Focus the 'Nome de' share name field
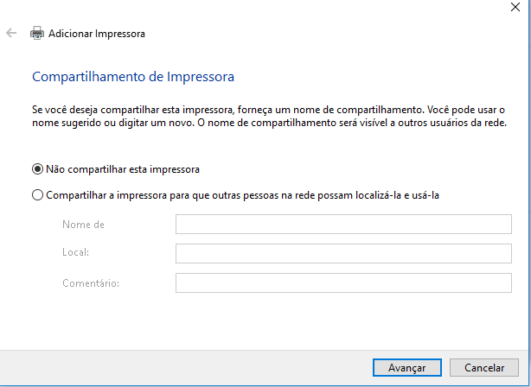The image size is (531, 387). [343, 225]
